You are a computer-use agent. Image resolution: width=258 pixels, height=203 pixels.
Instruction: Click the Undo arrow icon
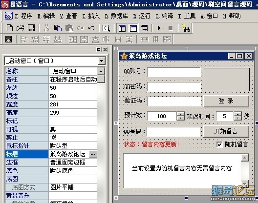[91, 28]
